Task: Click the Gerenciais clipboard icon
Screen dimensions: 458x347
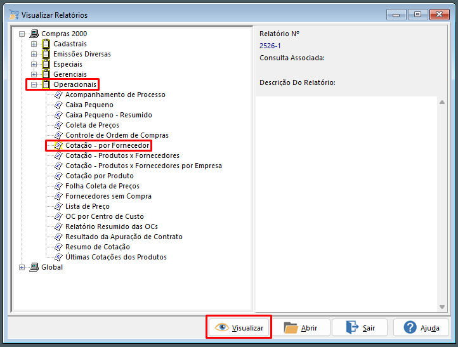Action: 46,74
